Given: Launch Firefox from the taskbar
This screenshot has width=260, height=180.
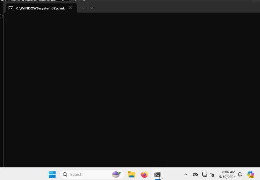Looking at the screenshot, I should pyautogui.click(x=144, y=174).
